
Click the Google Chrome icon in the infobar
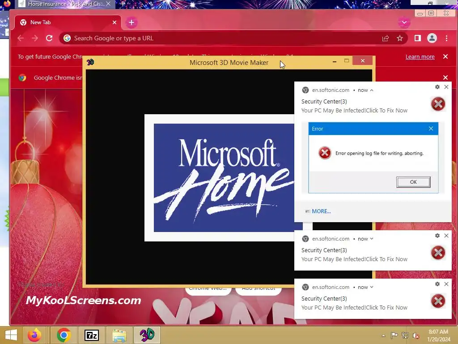pyautogui.click(x=22, y=78)
